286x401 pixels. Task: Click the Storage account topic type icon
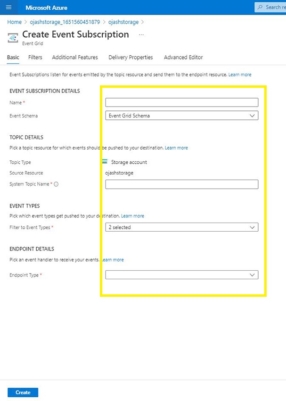click(x=105, y=162)
